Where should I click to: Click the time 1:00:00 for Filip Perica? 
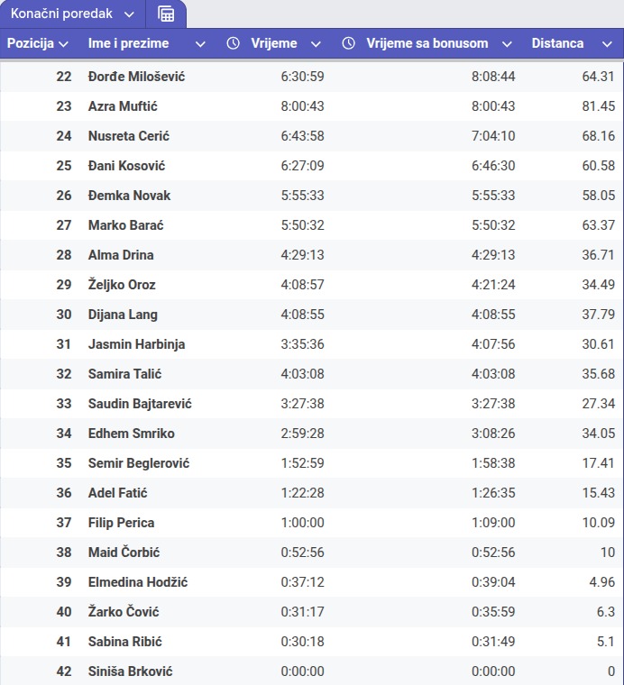pyautogui.click(x=302, y=522)
